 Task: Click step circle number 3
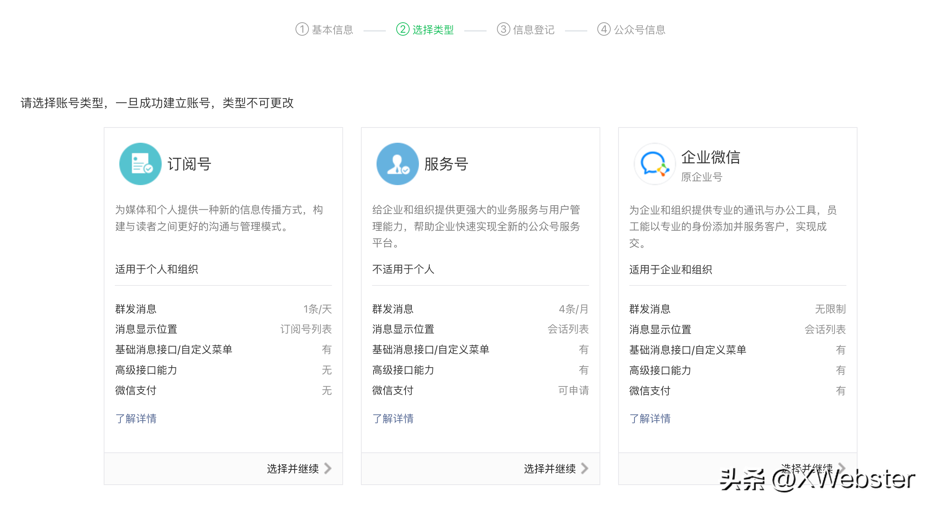pyautogui.click(x=503, y=29)
